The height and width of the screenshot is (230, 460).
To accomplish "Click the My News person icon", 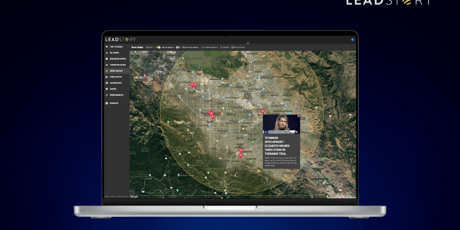I will 107,53.
